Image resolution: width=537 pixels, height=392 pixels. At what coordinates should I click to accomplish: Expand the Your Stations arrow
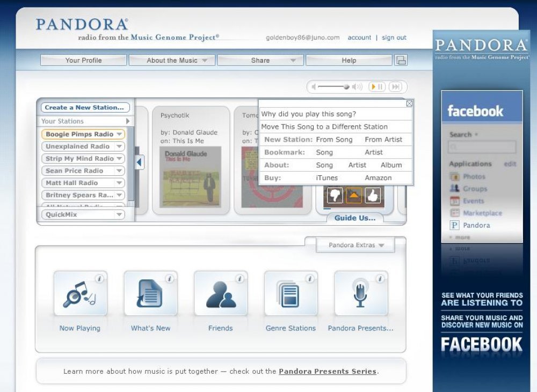tap(128, 121)
